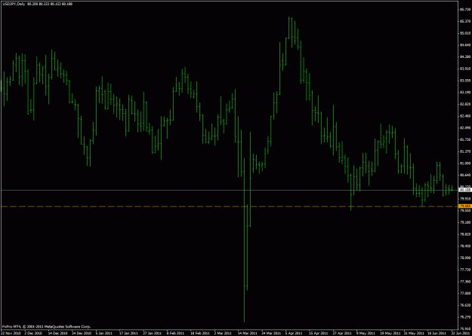Click the 83.910 price scale label

465,69
